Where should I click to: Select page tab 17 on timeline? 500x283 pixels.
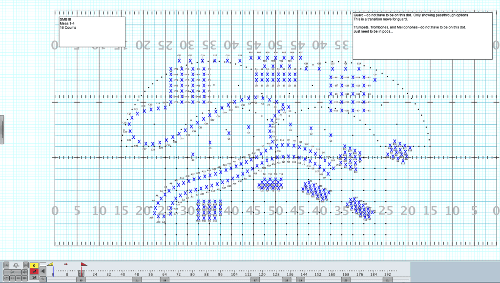click(x=255, y=281)
